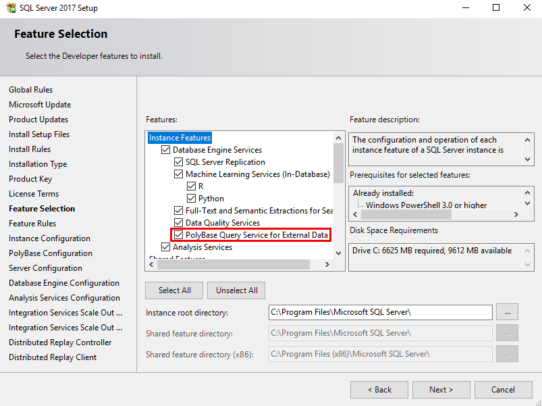Image resolution: width=542 pixels, height=406 pixels.
Task: Toggle the Data Quality Services checkbox
Action: click(x=178, y=223)
